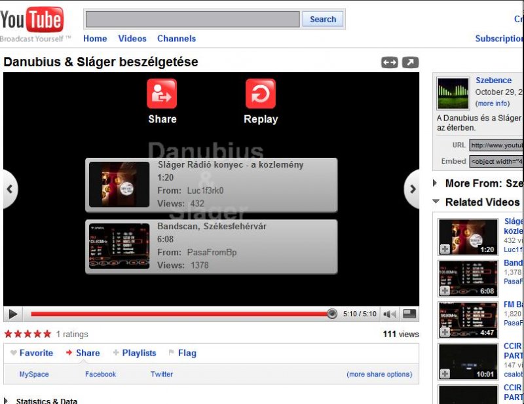Screen dimensions: 524x404
Task: Go to next suggested videos arrow
Action: click(x=413, y=189)
